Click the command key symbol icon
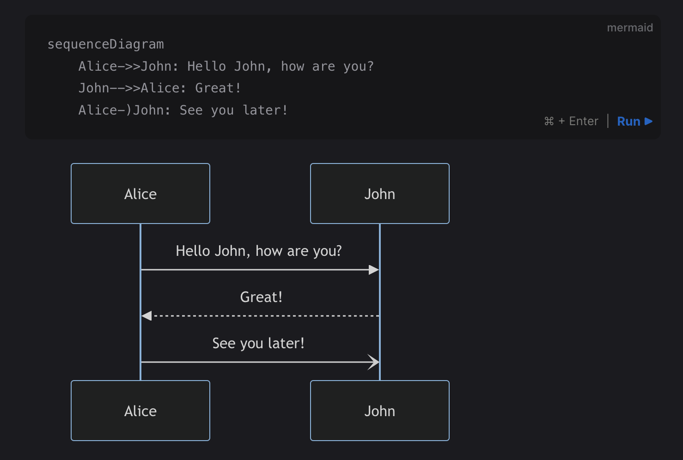The height and width of the screenshot is (460, 683). coord(549,121)
